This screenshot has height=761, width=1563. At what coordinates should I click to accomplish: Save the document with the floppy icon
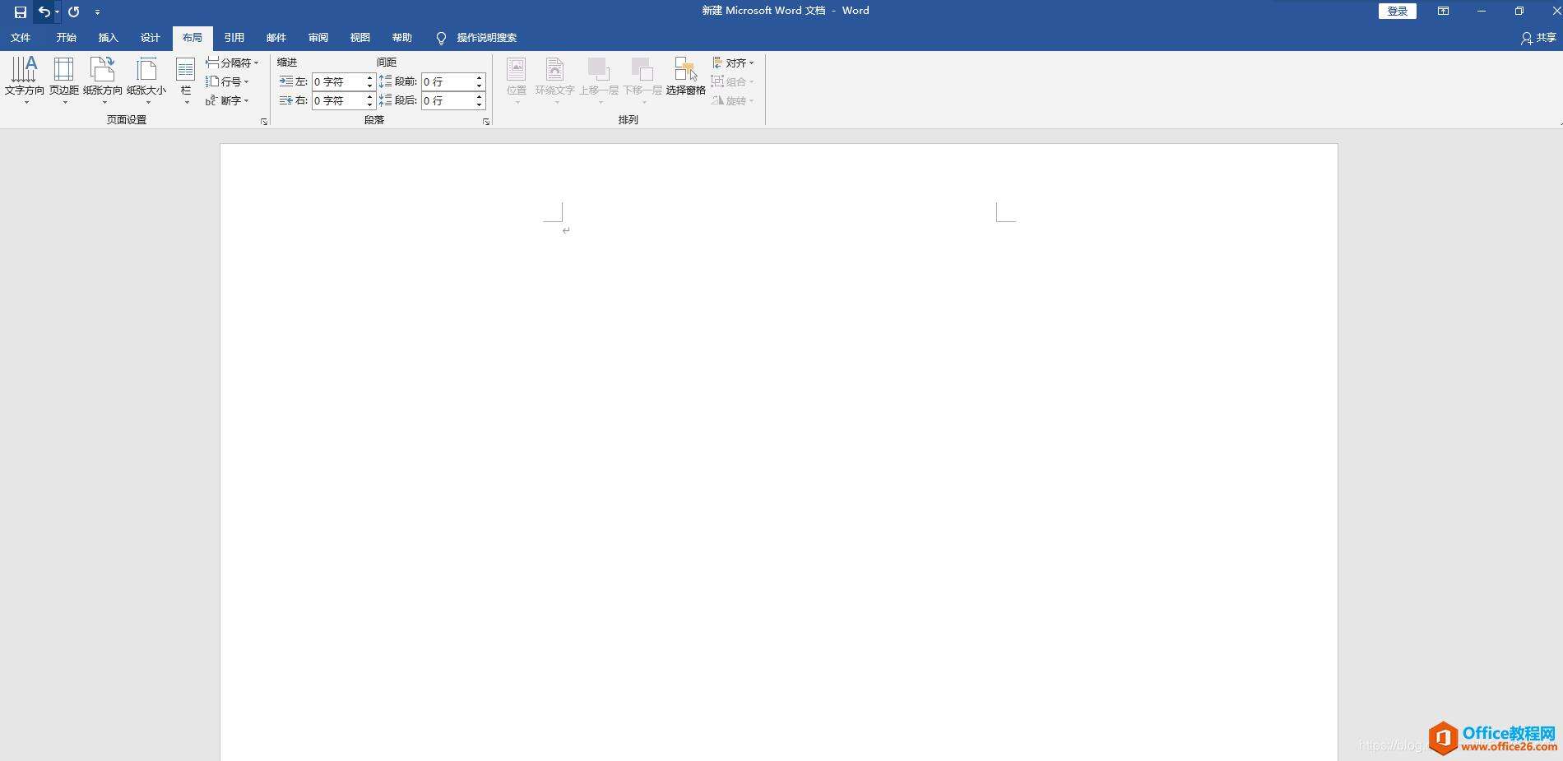(x=21, y=12)
